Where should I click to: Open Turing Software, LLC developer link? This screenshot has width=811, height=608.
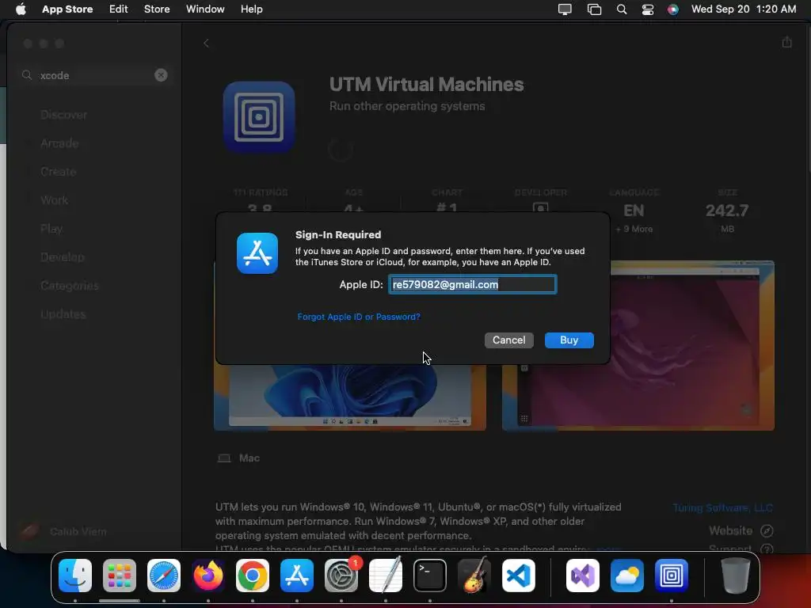click(x=722, y=507)
